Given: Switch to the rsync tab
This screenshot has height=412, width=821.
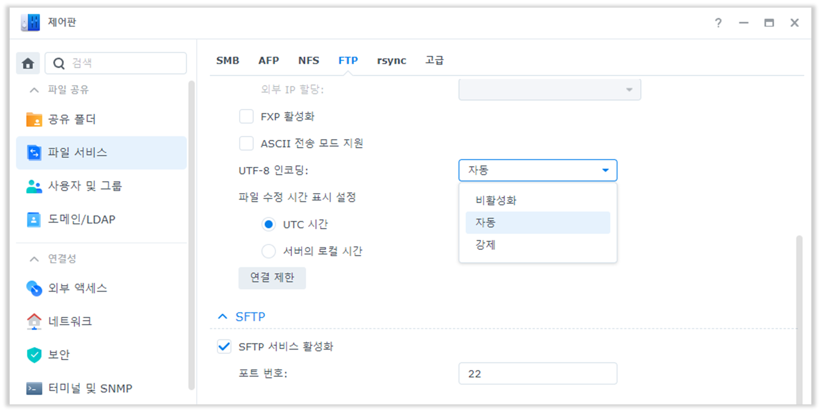Looking at the screenshot, I should (392, 60).
